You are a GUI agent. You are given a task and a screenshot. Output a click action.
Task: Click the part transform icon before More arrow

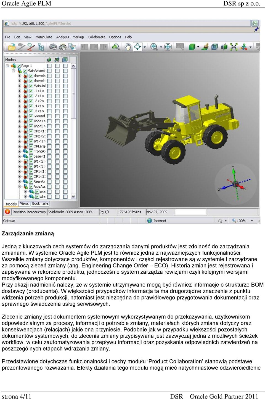tap(244, 47)
